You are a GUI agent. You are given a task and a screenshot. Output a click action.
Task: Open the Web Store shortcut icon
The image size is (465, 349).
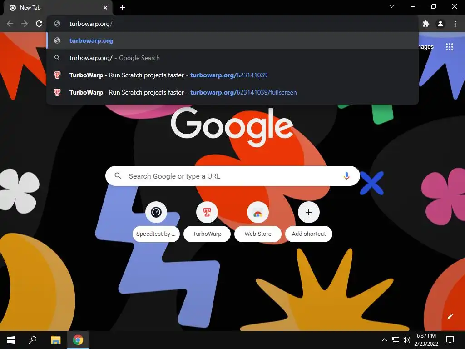258,212
